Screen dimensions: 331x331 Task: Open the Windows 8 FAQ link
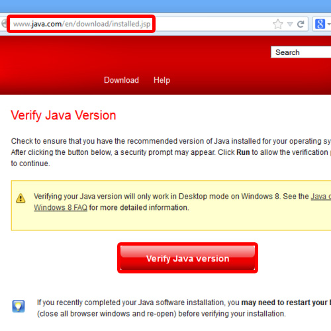click(60, 208)
